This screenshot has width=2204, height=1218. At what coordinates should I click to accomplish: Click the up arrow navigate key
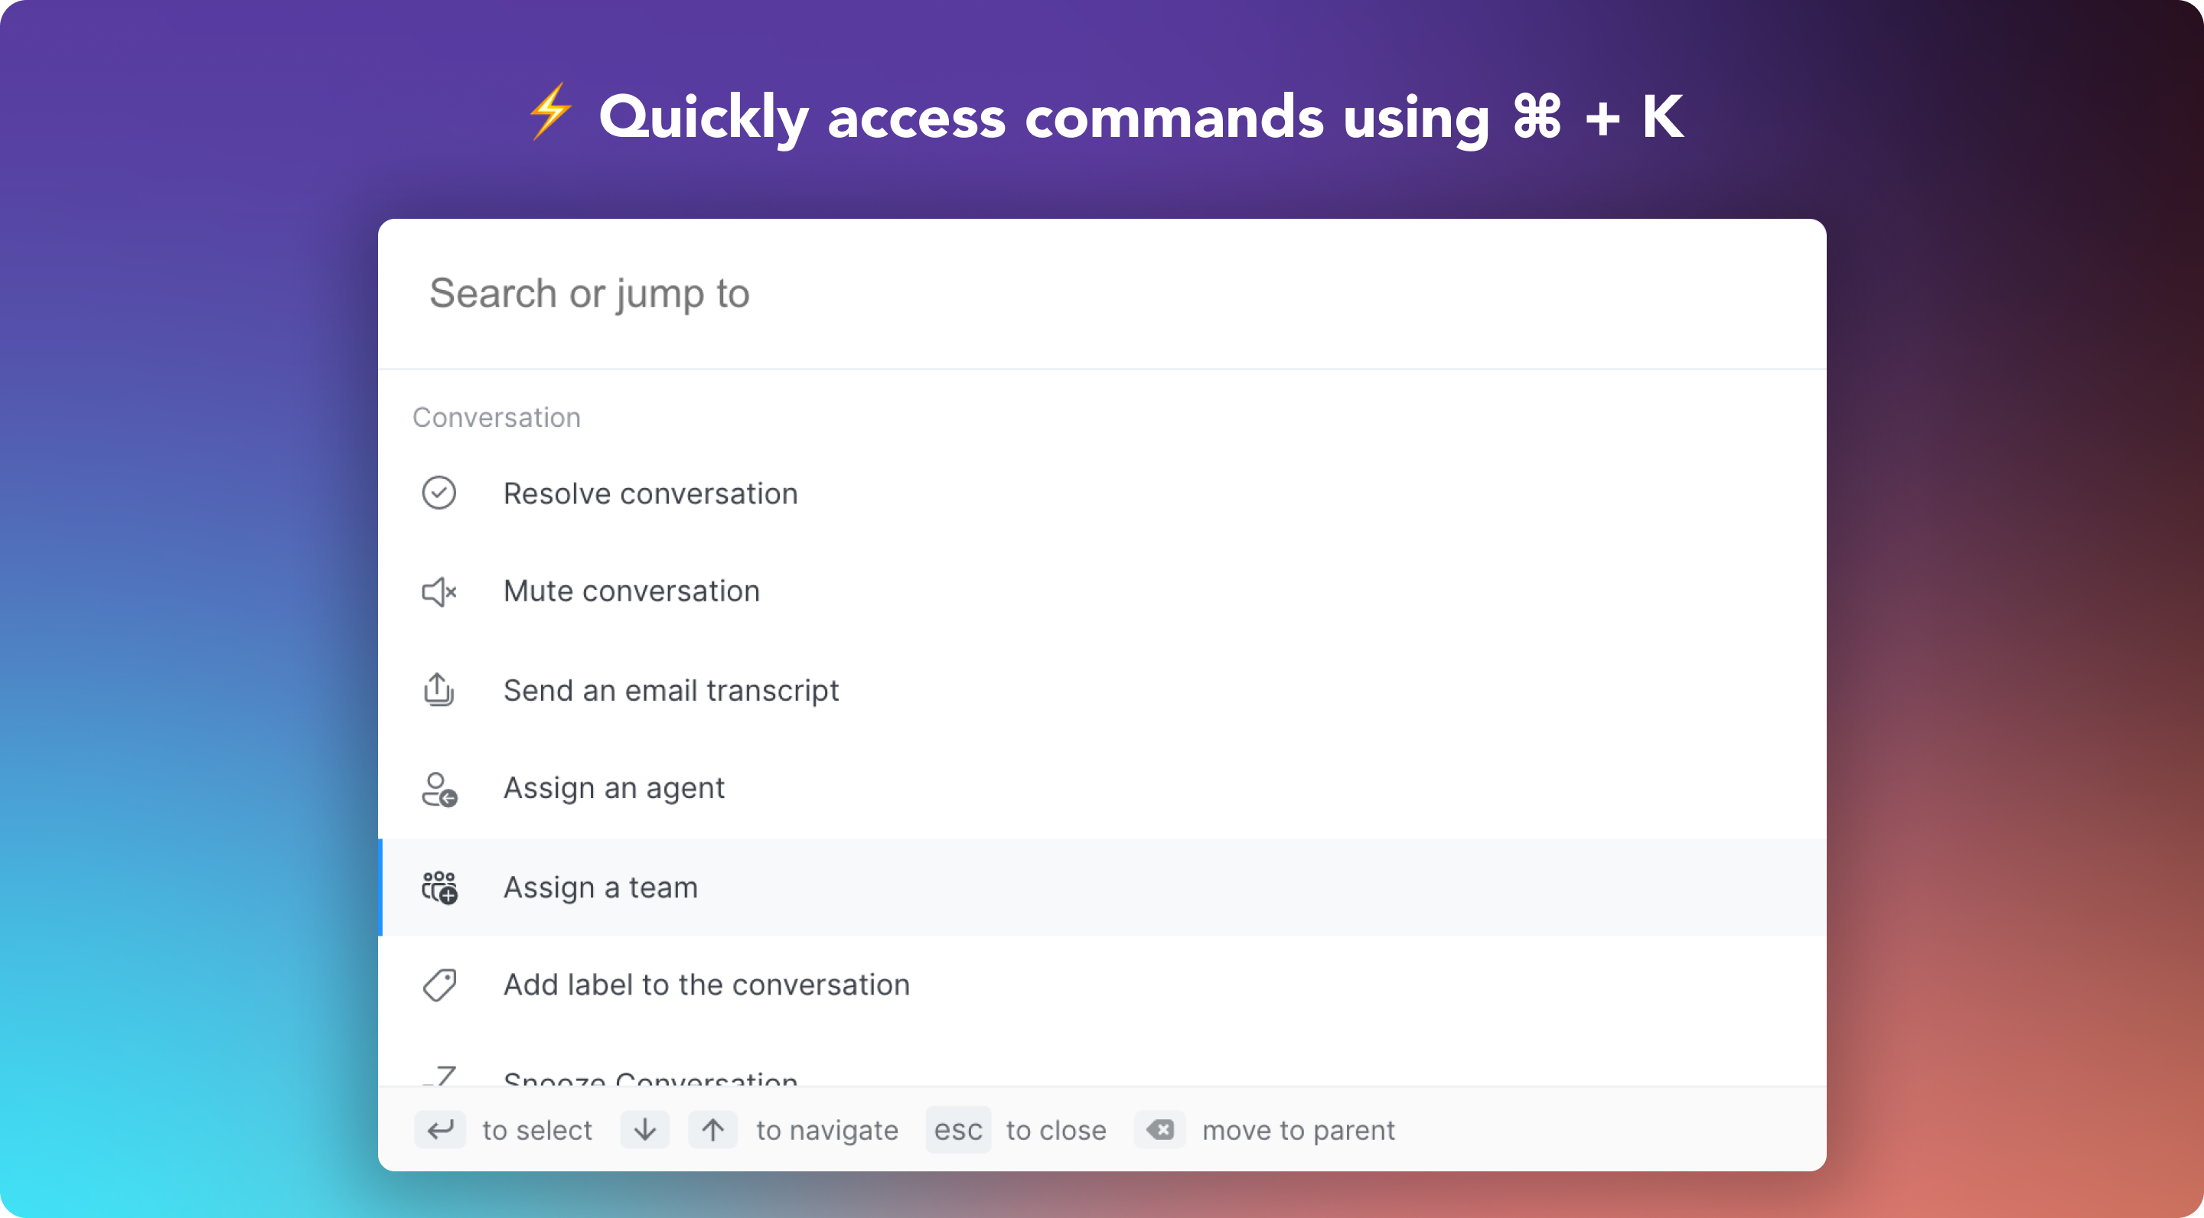(x=712, y=1130)
